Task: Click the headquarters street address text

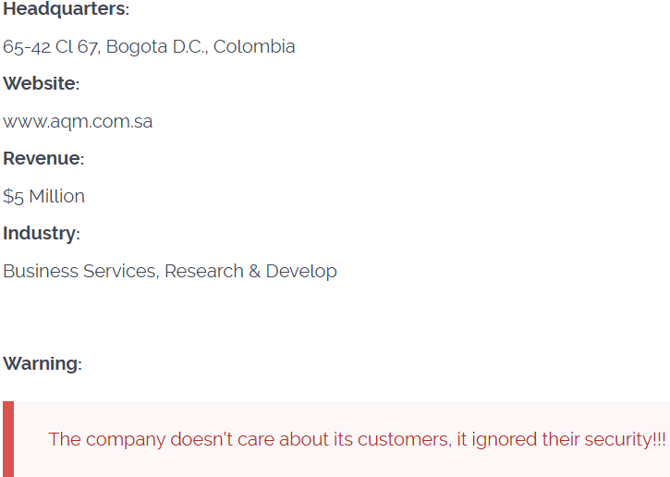Action: coord(149,46)
